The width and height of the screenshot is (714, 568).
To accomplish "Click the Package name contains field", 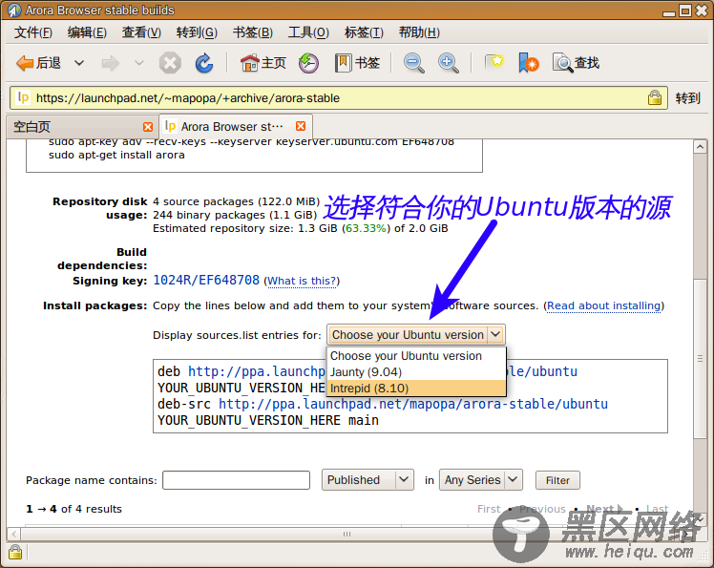I will click(x=236, y=480).
